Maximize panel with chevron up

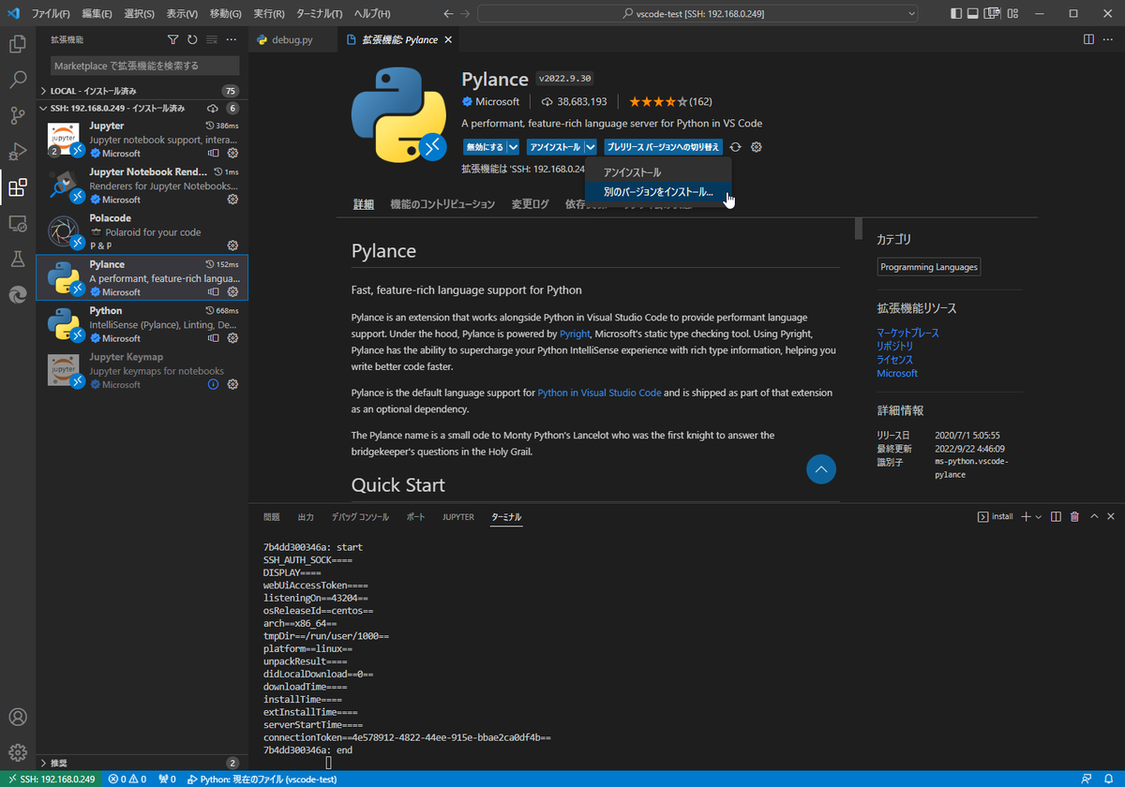(x=1093, y=516)
